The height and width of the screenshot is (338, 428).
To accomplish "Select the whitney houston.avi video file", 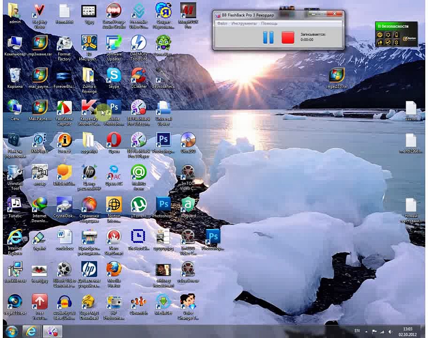I will [x=163, y=275].
